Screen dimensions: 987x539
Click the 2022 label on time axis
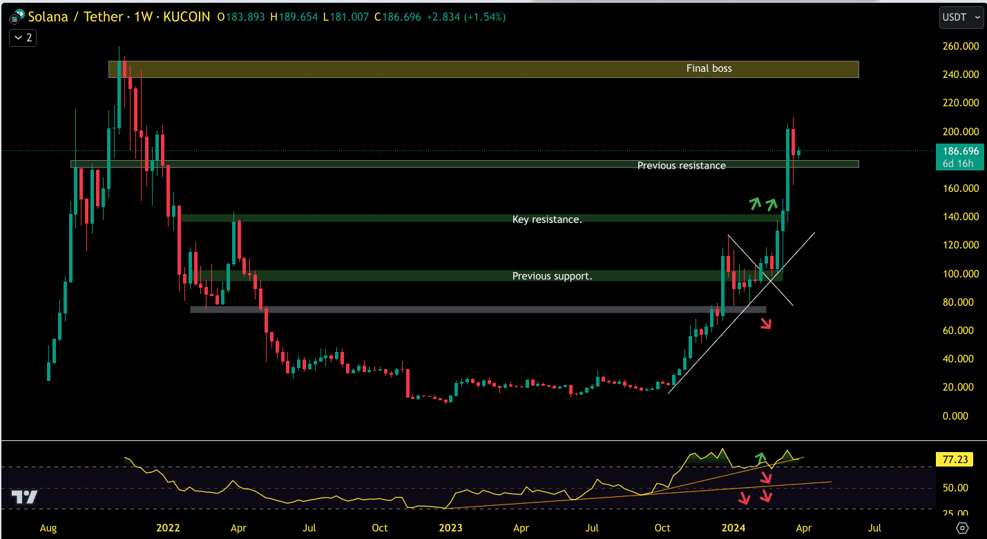(x=168, y=529)
